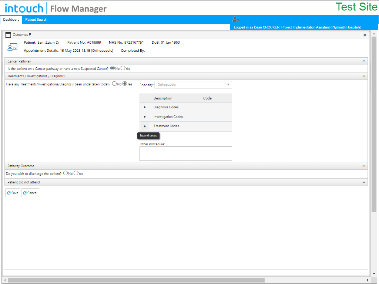Click the Save button
Viewport: 379px width, 284px height.
tap(13, 193)
